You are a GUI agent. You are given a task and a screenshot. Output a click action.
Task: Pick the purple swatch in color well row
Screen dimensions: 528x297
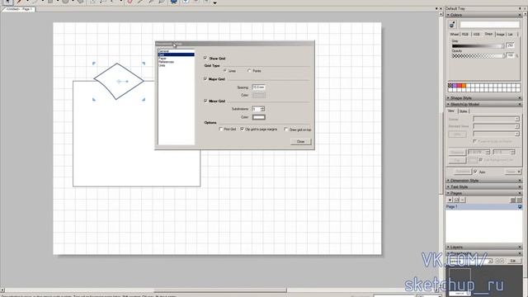click(x=455, y=86)
